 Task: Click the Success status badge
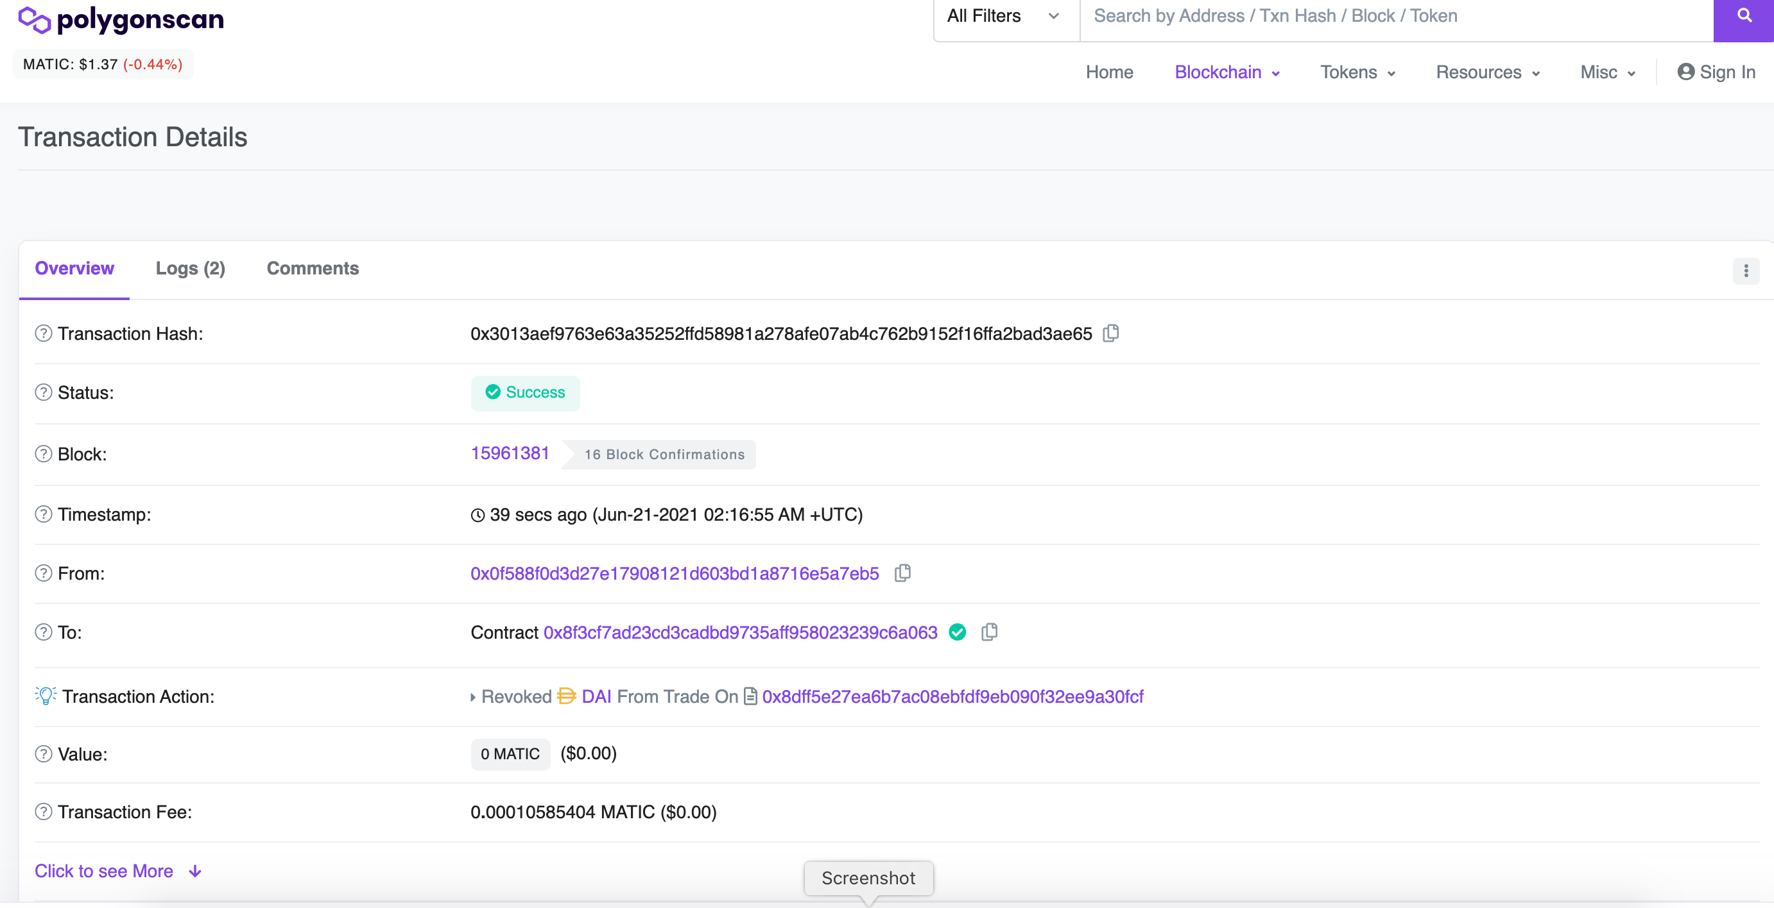click(x=526, y=393)
